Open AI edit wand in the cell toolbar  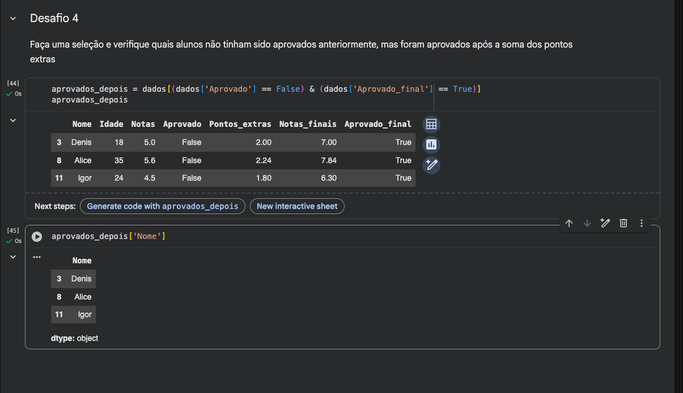point(605,223)
